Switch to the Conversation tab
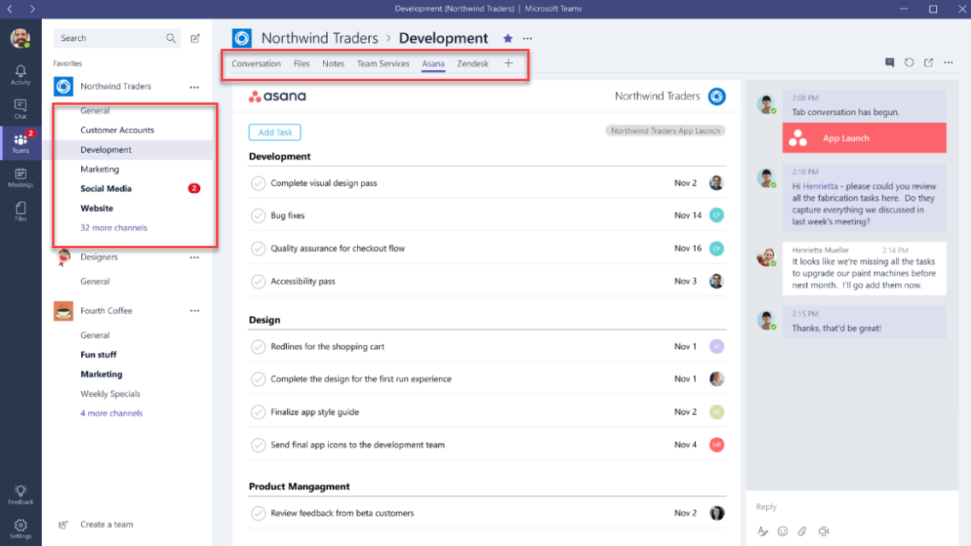The width and height of the screenshot is (971, 546). 256,64
